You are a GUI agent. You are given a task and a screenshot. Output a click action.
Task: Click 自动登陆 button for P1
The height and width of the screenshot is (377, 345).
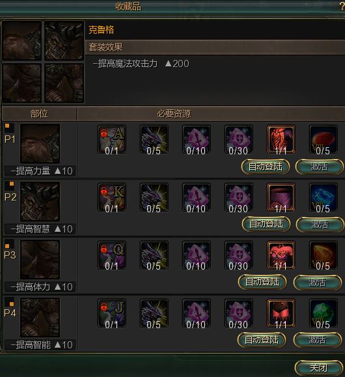[x=266, y=167]
